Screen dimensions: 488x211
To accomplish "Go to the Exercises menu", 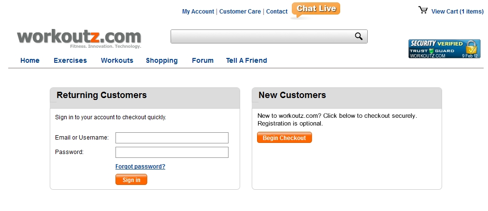I will tap(71, 60).
